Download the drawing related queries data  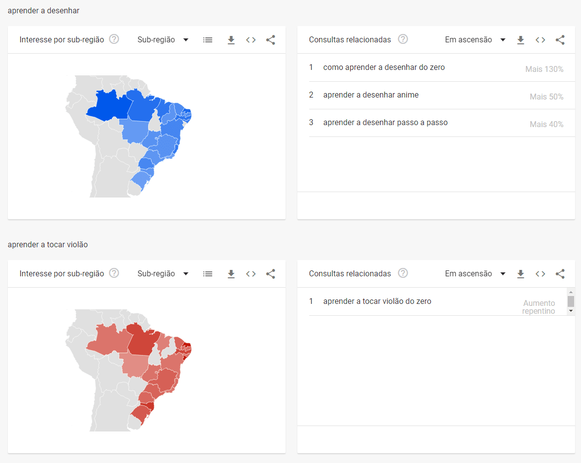point(521,40)
